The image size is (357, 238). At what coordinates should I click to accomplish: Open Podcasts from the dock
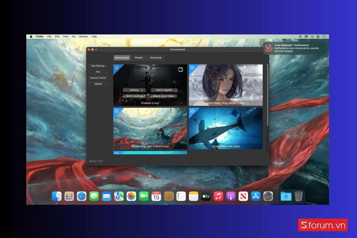point(231,196)
